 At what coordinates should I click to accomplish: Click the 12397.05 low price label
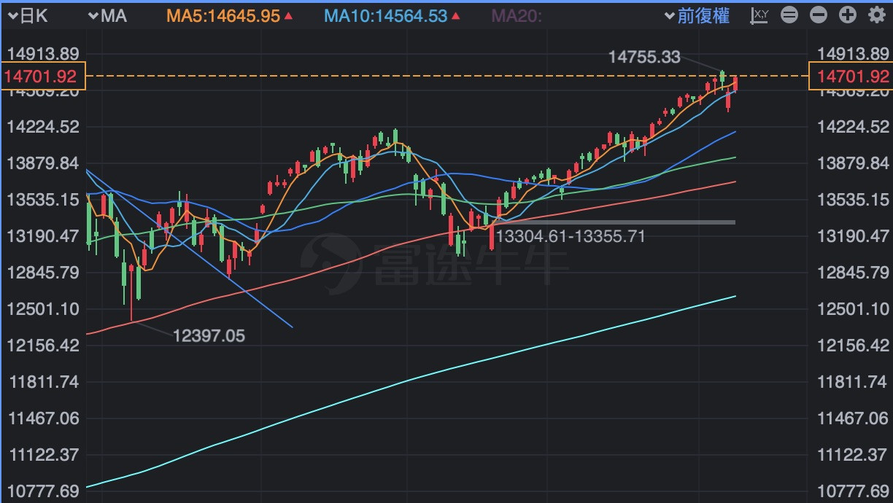click(209, 336)
